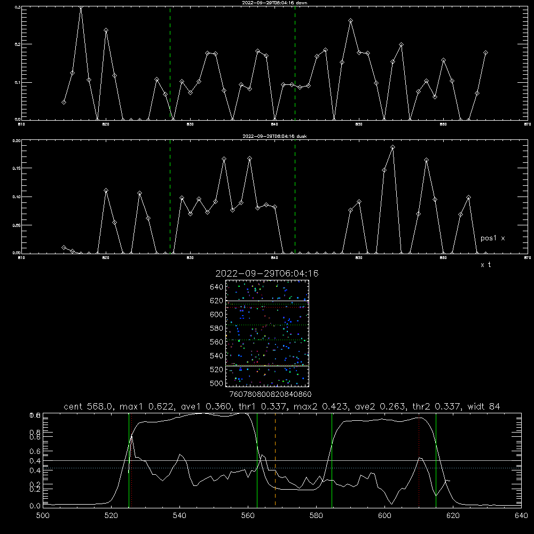Click 600 on the profile plot x-axis
This screenshot has height=534, width=534.
pyautogui.click(x=385, y=515)
